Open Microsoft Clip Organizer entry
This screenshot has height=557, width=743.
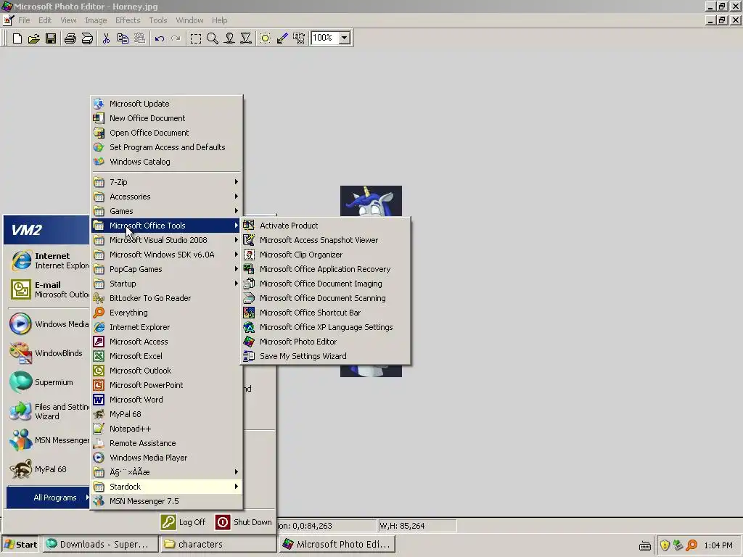click(x=326, y=255)
